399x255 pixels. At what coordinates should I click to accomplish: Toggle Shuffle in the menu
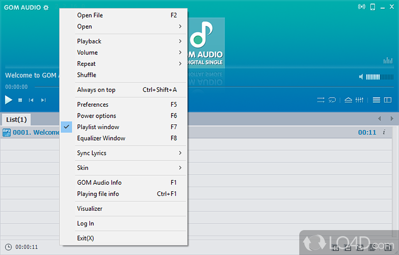coord(124,75)
